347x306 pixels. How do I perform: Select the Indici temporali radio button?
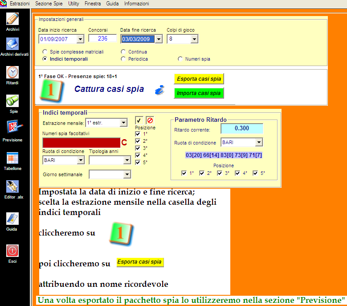point(45,59)
